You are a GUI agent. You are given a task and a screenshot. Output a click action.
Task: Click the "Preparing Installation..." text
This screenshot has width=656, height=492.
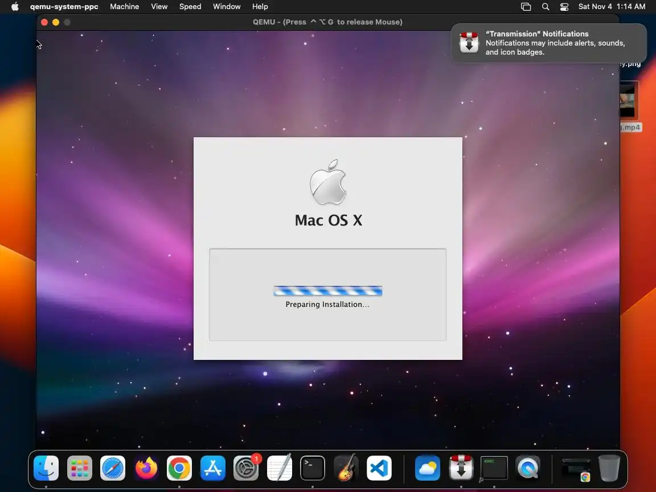[327, 305]
